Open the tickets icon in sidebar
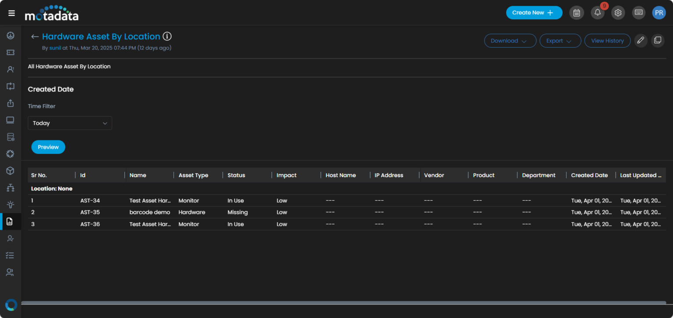Viewport: 673px width, 318px height. (x=11, y=52)
